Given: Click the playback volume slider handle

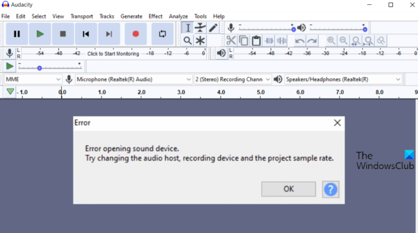Looking at the screenshot, I should (x=365, y=29).
